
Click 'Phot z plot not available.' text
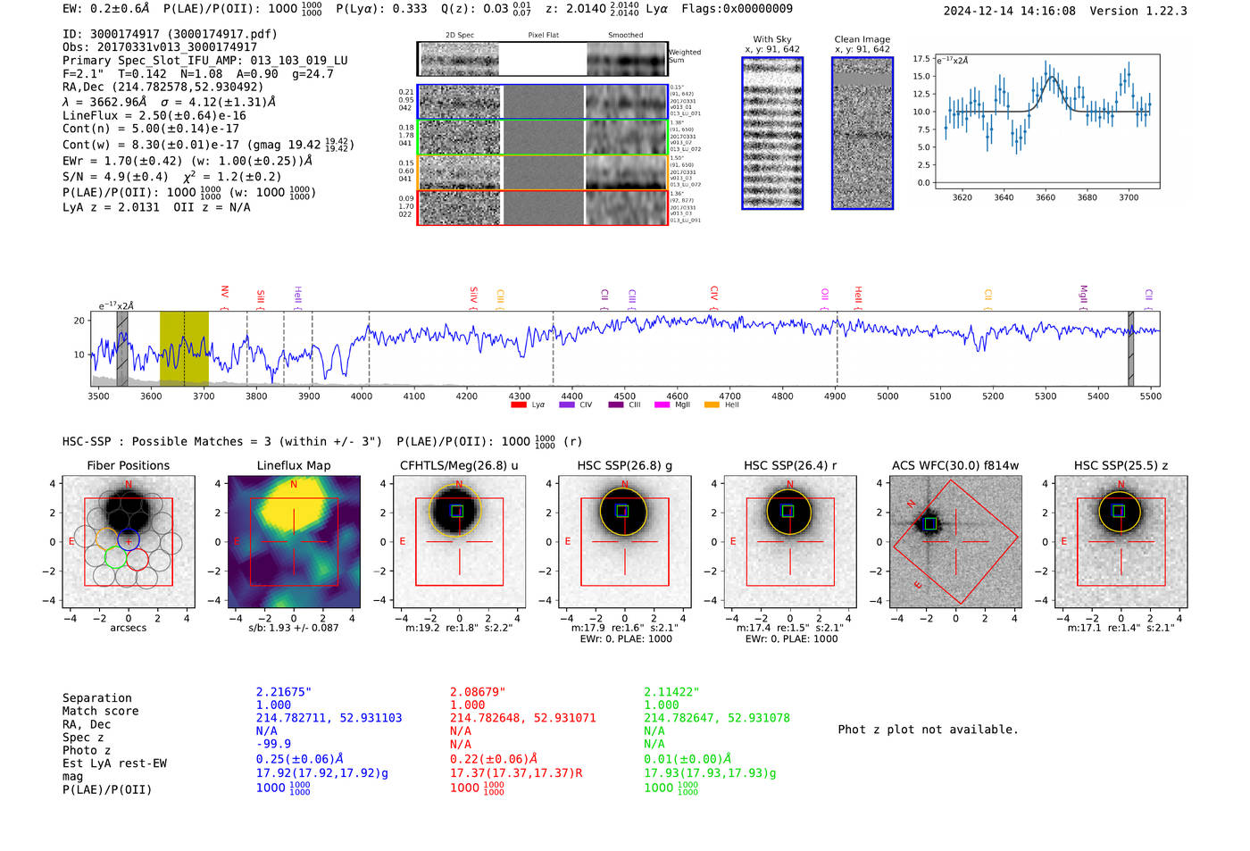928,730
